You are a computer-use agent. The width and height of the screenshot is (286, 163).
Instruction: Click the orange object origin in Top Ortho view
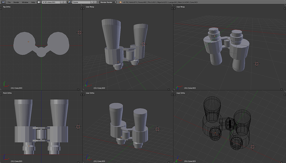coord(29,42)
